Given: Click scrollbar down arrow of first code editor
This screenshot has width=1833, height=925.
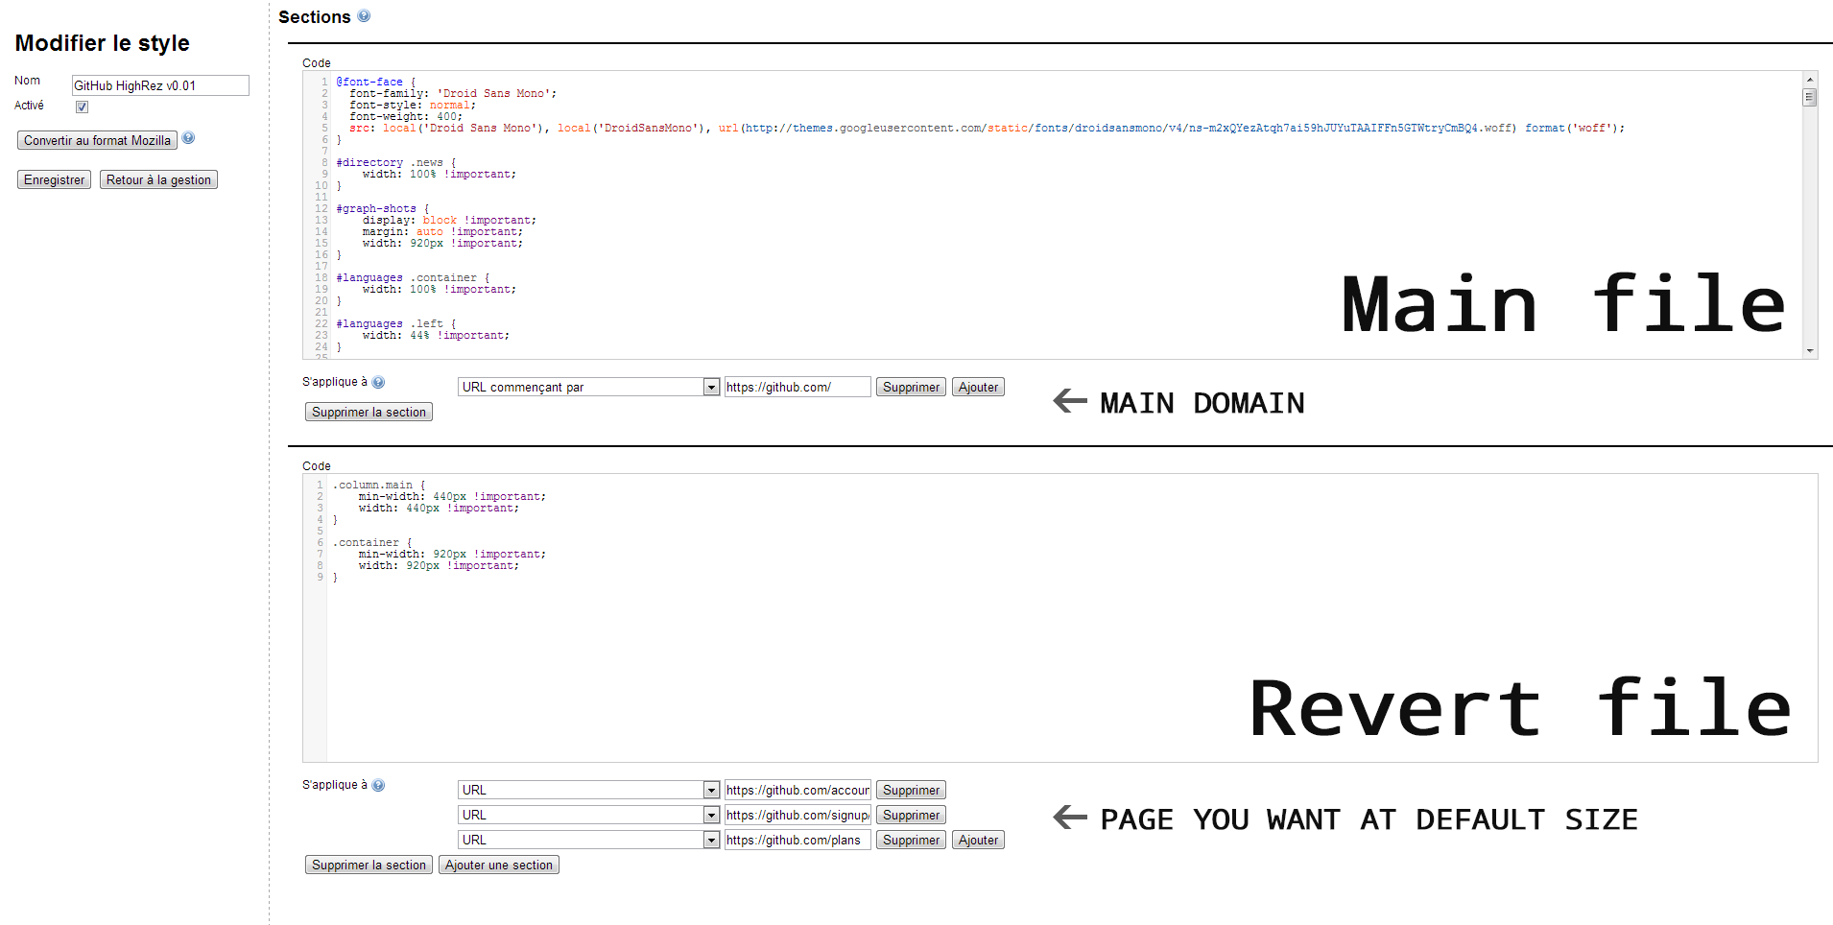Looking at the screenshot, I should tap(1809, 351).
